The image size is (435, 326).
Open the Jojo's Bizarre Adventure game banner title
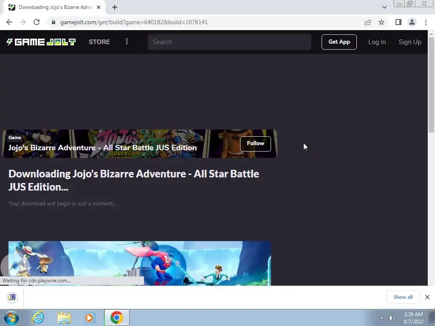[x=103, y=147]
